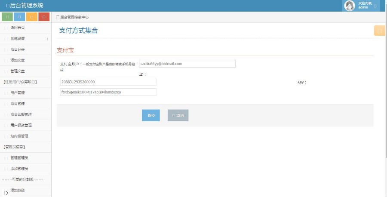Click 后台管理控制中心 breadcrumb link

tap(74, 17)
